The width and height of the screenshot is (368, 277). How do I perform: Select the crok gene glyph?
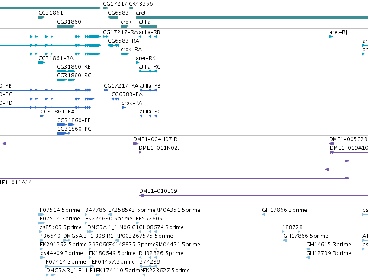pos(125,26)
